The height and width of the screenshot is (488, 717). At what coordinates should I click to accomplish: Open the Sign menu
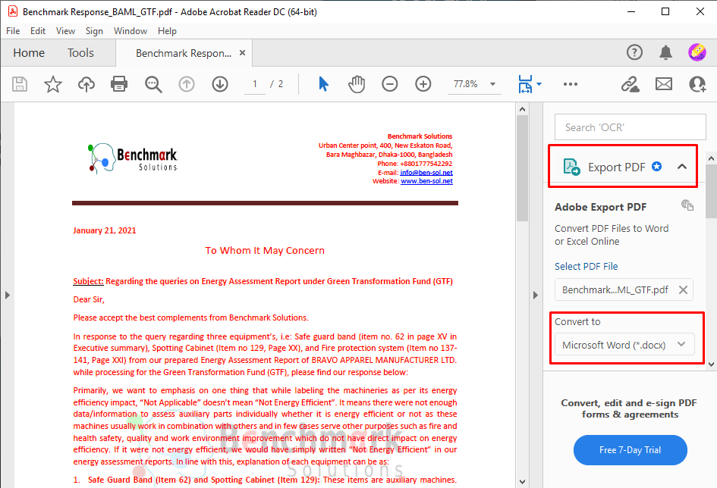coord(94,31)
